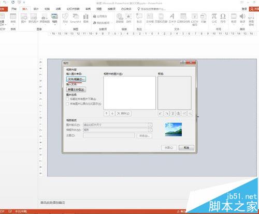Screen dimensions: 259x214
Task: Open the Photo Album ribbon button's dropdown arrow
Action: click(x=55, y=24)
